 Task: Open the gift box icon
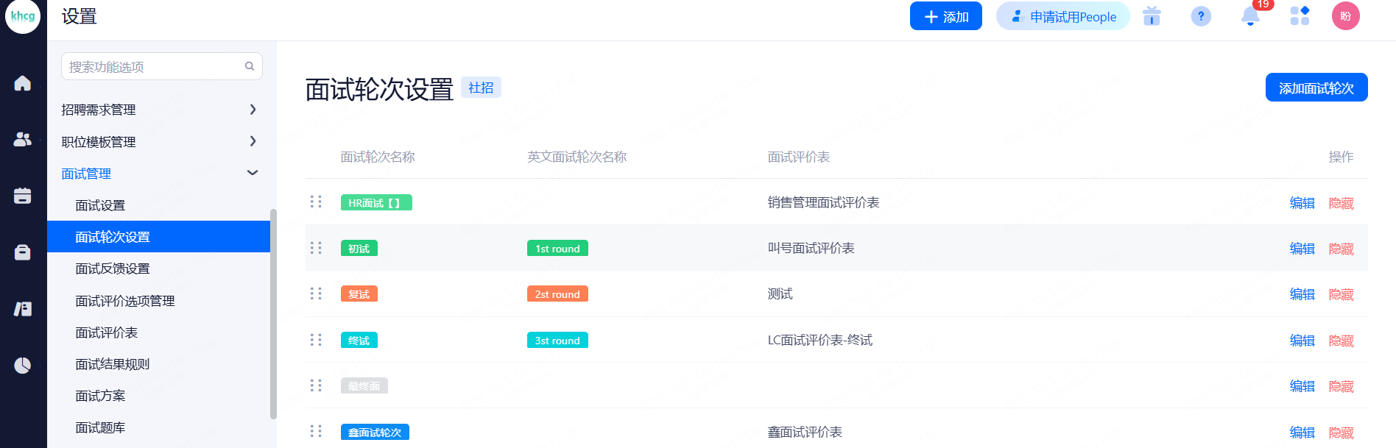(1152, 16)
